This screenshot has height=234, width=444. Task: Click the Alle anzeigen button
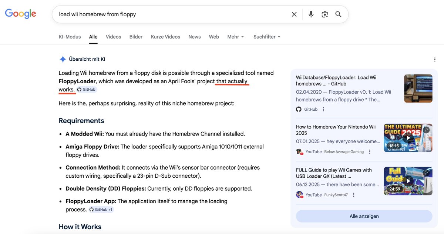tap(364, 216)
